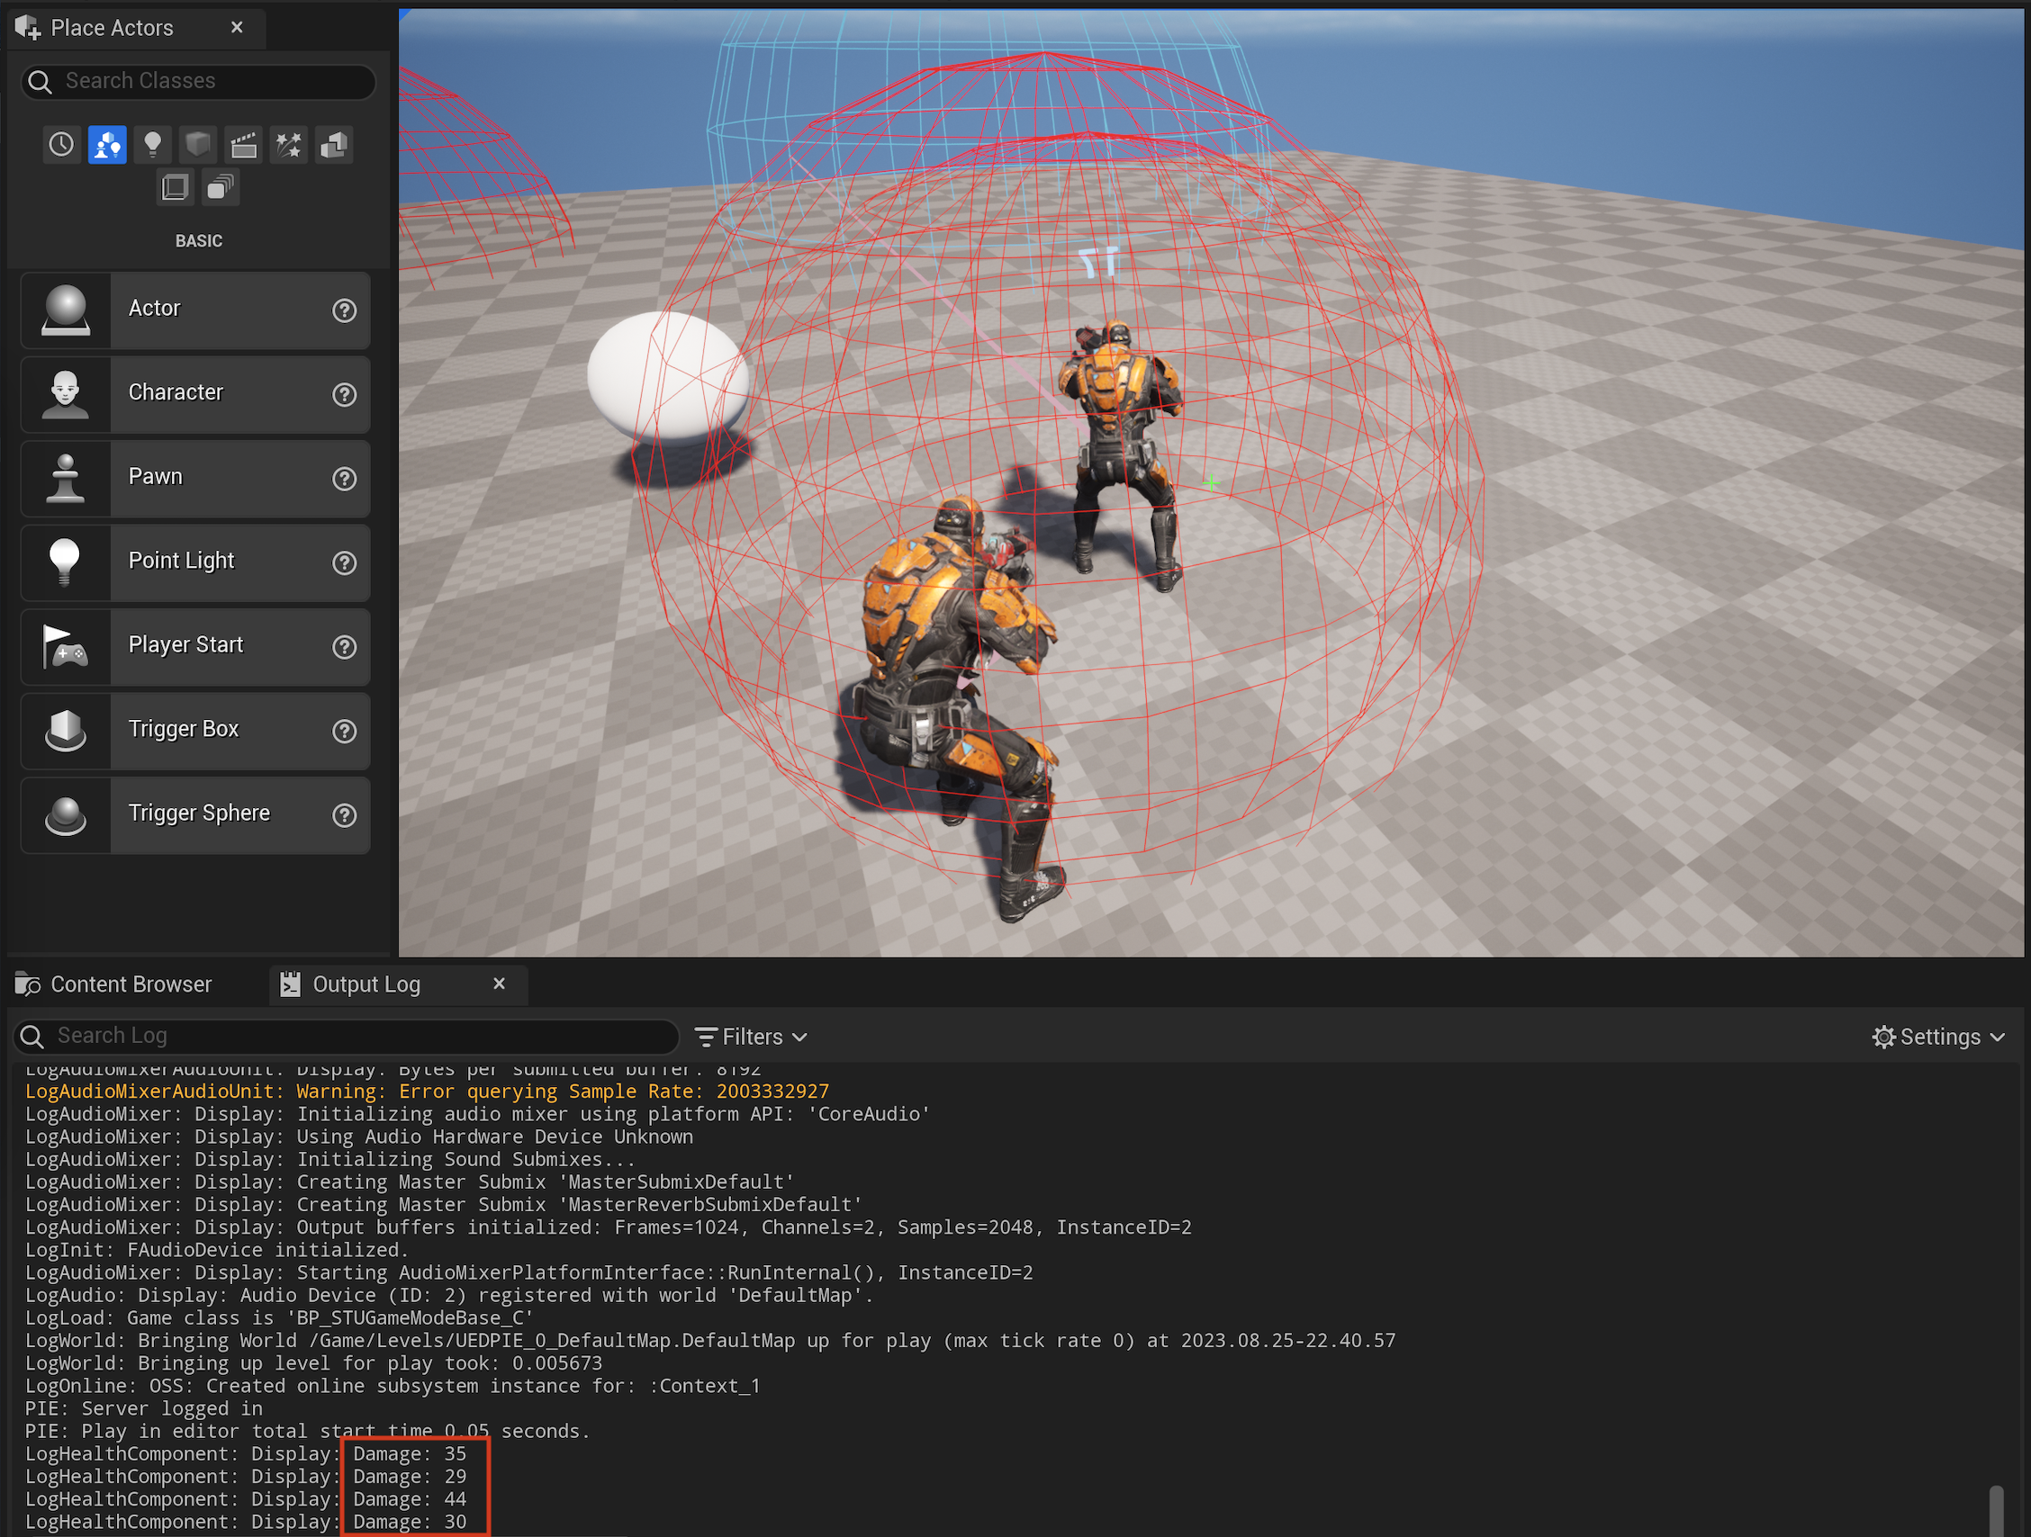Focus the Search Classes field

coord(198,82)
